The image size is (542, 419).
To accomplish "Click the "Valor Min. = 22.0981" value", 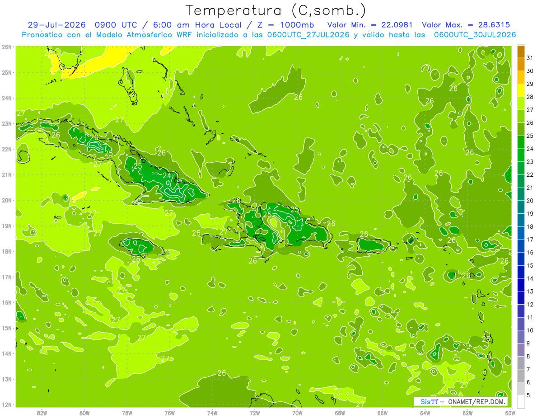I will (369, 24).
